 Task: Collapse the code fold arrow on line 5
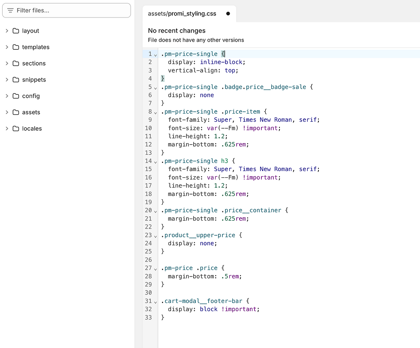pyautogui.click(x=155, y=87)
